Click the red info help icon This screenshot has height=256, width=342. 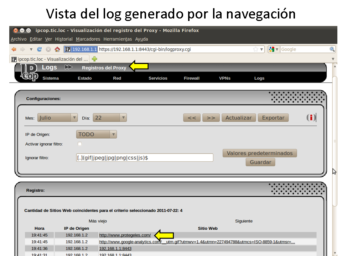click(x=312, y=118)
